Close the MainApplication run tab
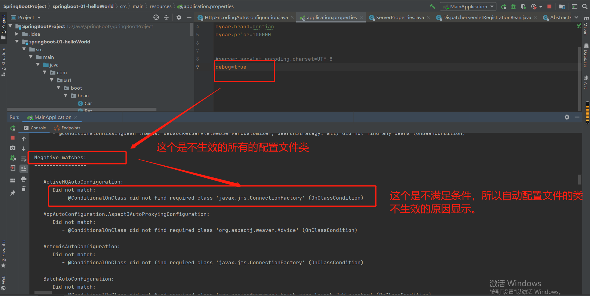 click(76, 117)
